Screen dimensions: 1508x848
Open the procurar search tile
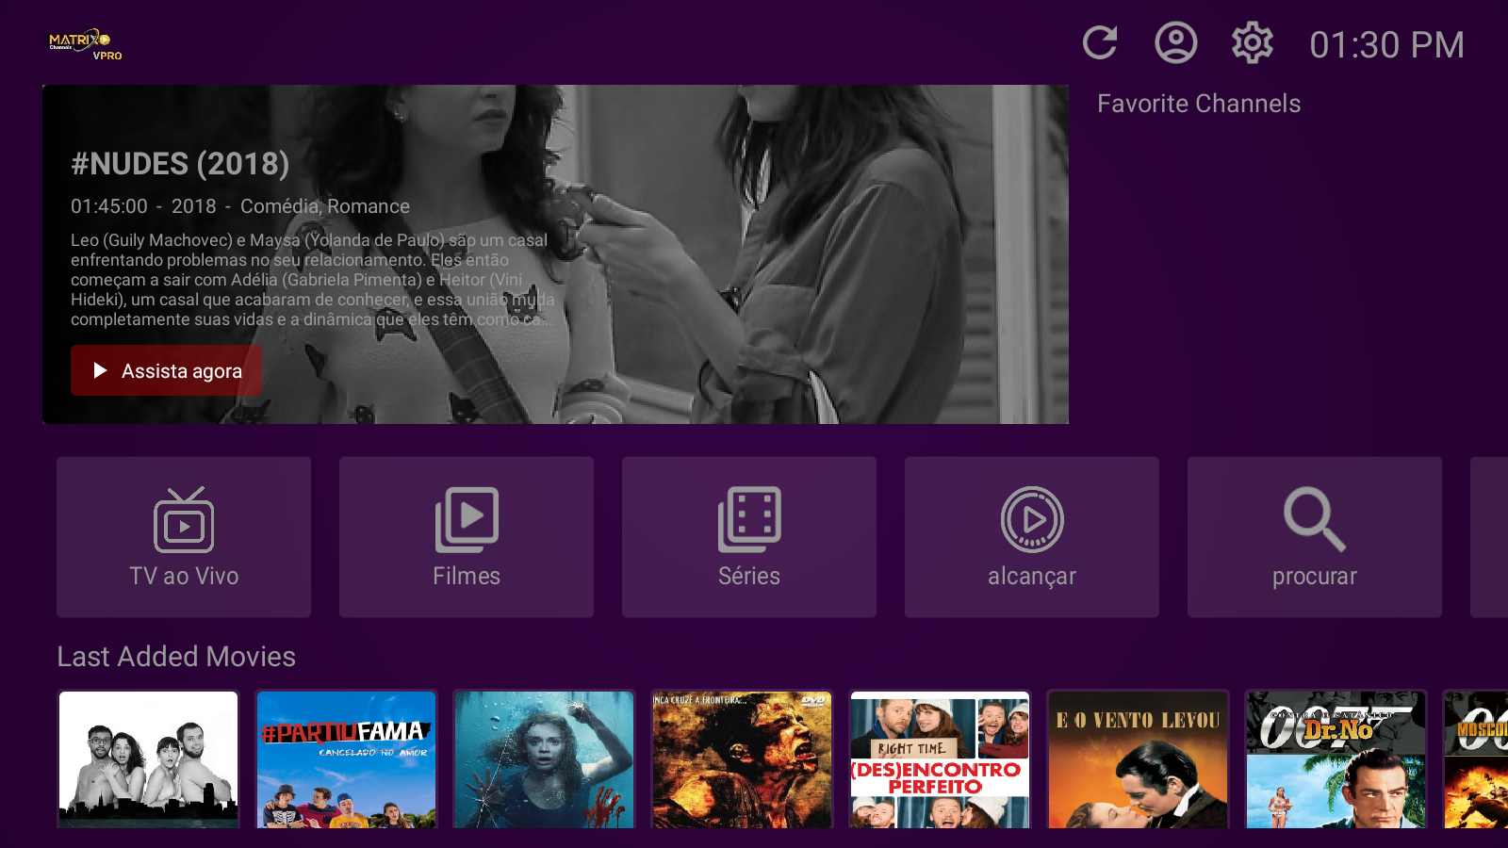coord(1315,537)
